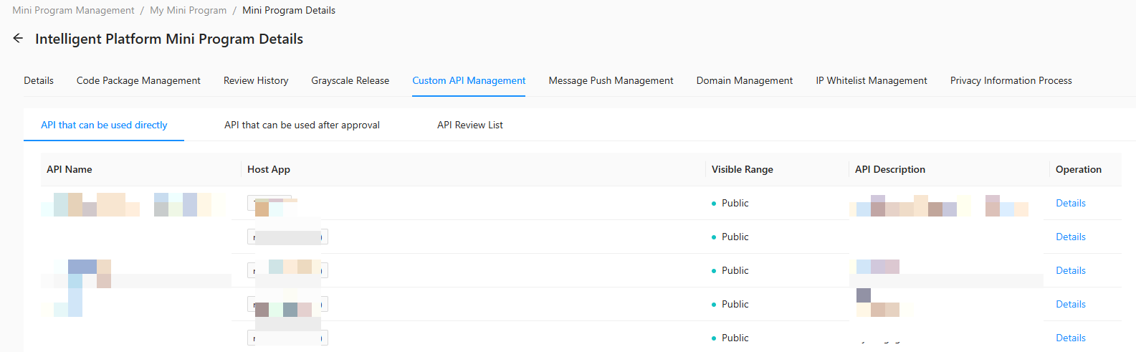Select the Custom API Management tab
Screen dimensions: 1136x352
(469, 80)
